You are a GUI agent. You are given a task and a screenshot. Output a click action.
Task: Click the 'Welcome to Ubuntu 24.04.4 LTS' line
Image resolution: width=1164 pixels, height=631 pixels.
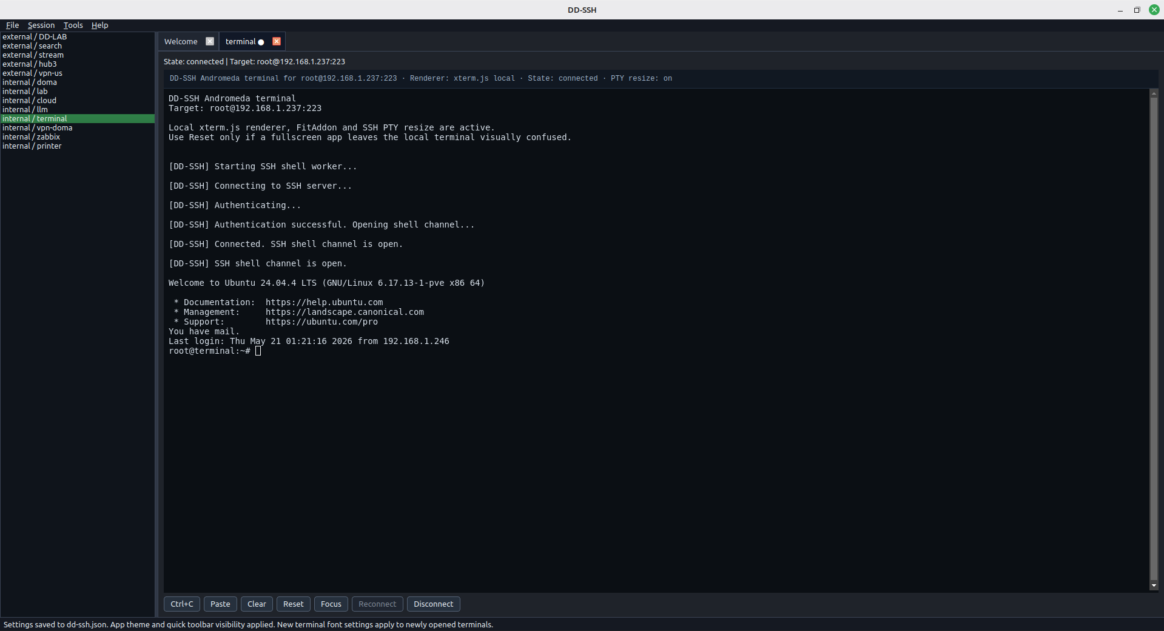pos(326,283)
